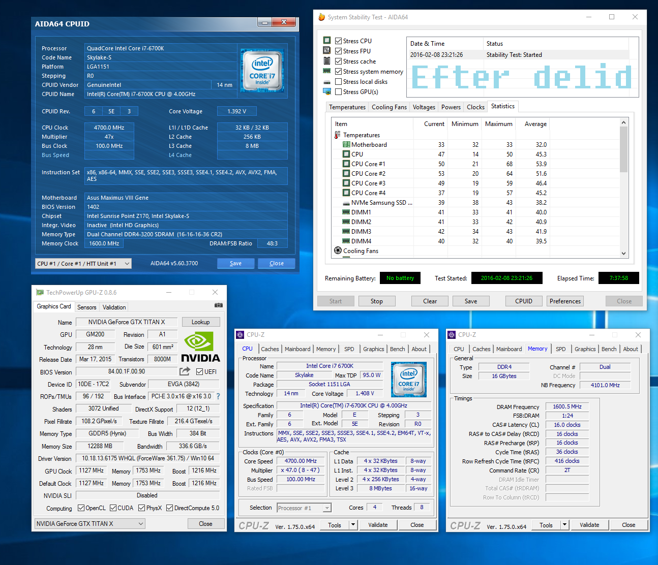Click GPU-Z screenshot camera icon
658x565 pixels.
[219, 305]
